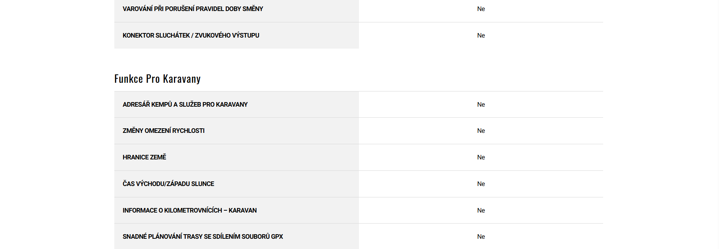Click 'Varování při porušení pravidel doby směny' label
719x249 pixels.
click(x=193, y=9)
